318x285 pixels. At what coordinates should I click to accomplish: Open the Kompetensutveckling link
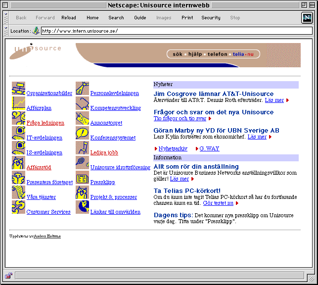[116, 108]
